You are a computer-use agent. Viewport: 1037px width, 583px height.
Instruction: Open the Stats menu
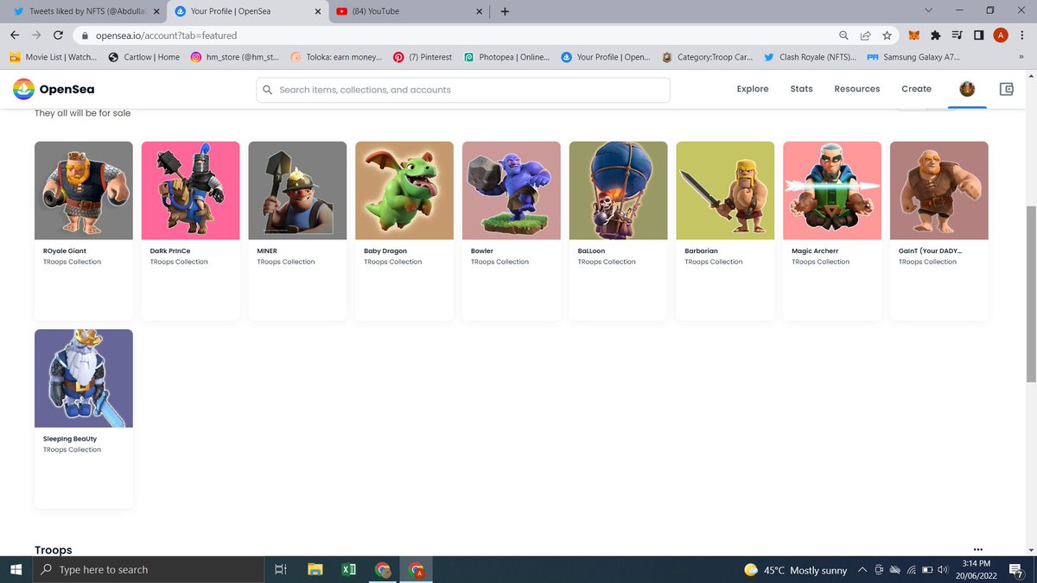801,89
